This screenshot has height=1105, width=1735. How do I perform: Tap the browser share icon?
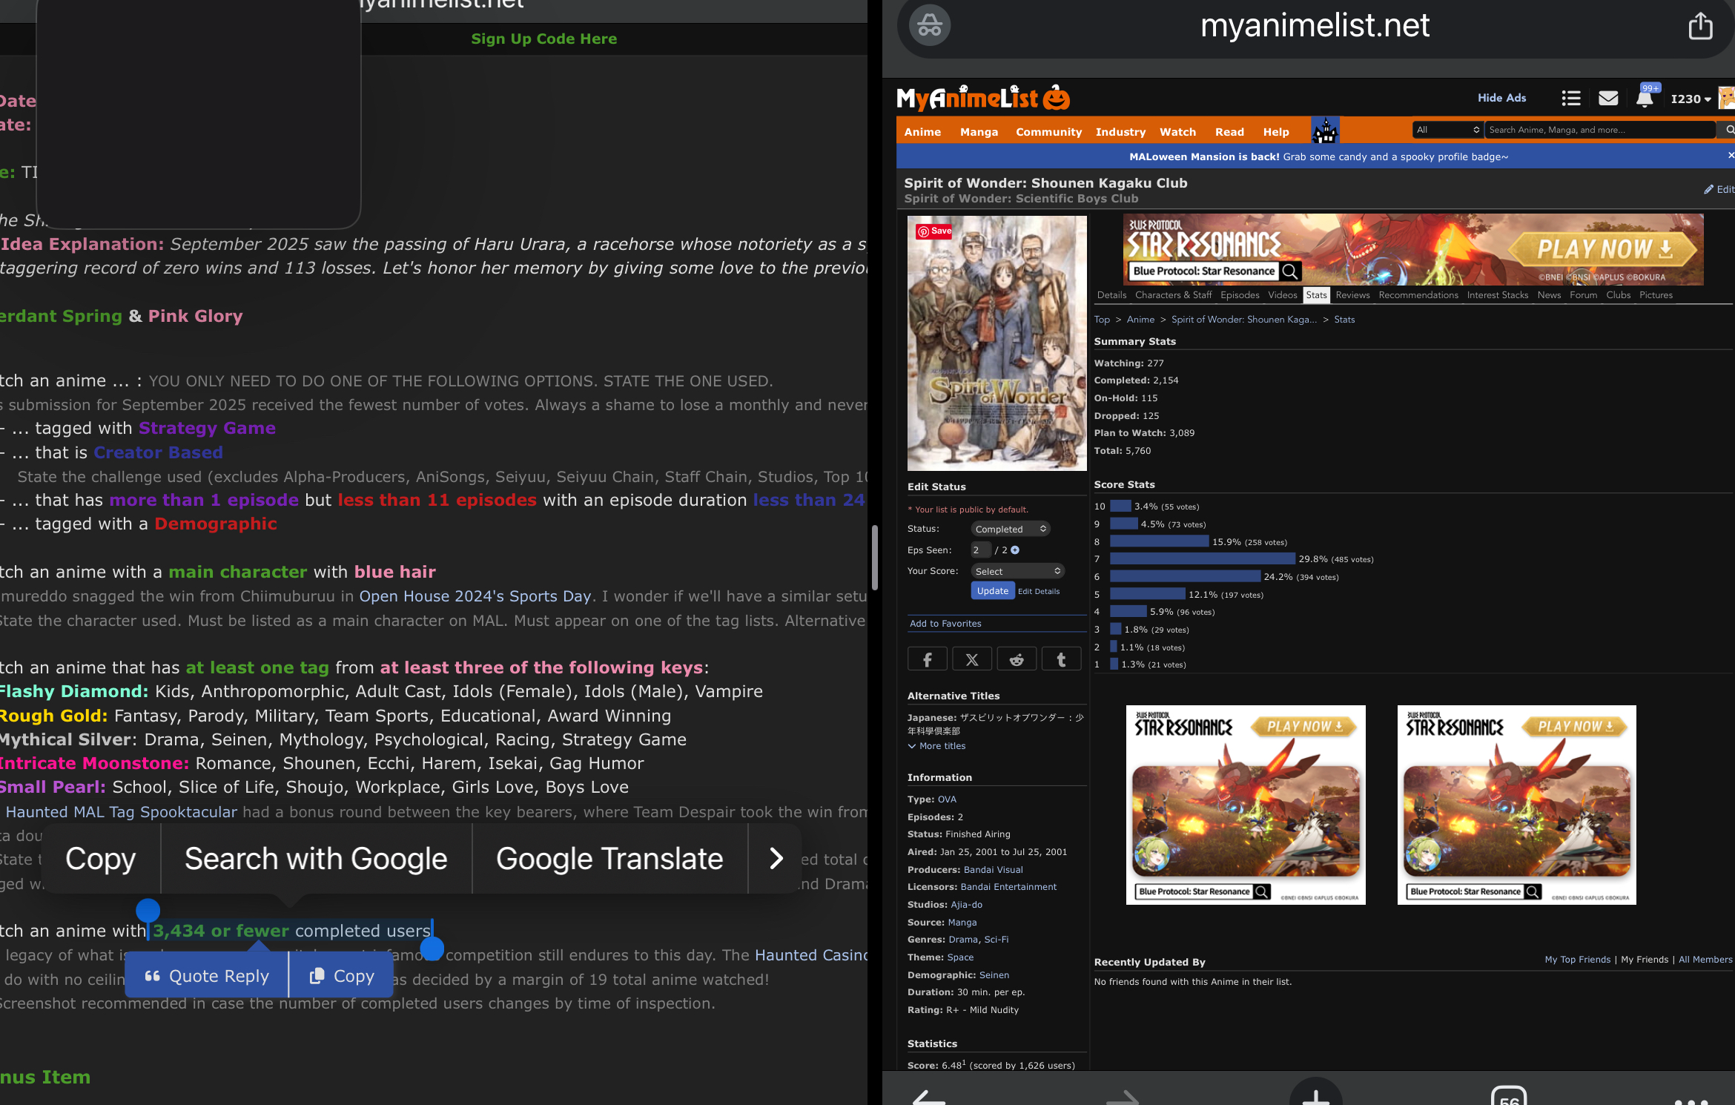(x=1700, y=27)
